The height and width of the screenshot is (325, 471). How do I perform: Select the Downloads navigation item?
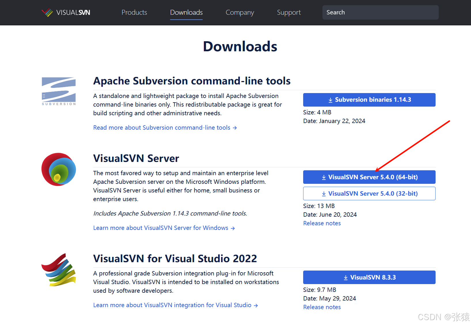186,12
